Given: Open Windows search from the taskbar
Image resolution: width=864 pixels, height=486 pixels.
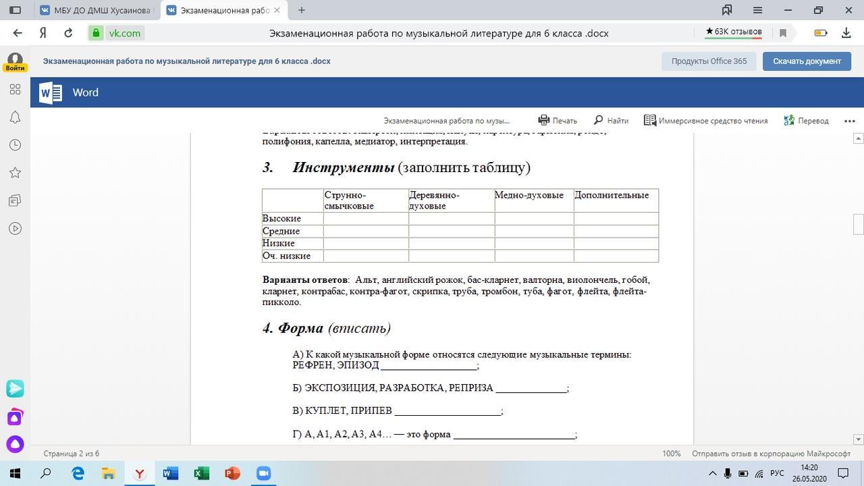Looking at the screenshot, I should (x=46, y=473).
